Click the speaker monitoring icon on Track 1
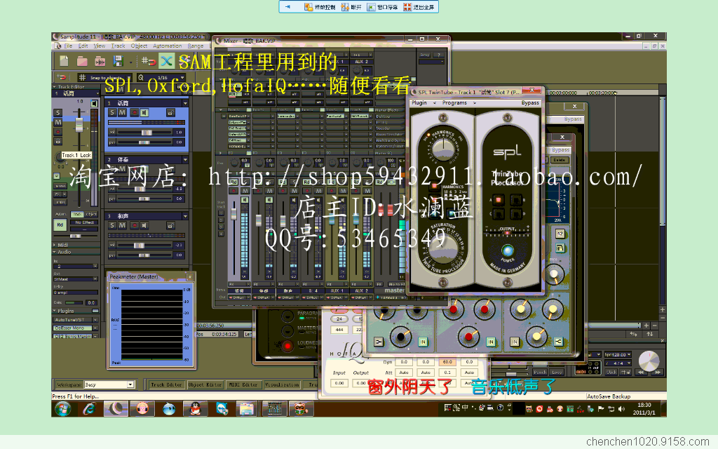This screenshot has height=449, width=718. 145,112
